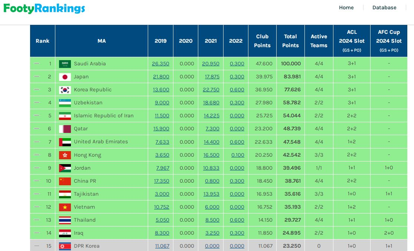Screen dimensions: 414x251
Task: Click the Rank column header
Action: (42, 41)
